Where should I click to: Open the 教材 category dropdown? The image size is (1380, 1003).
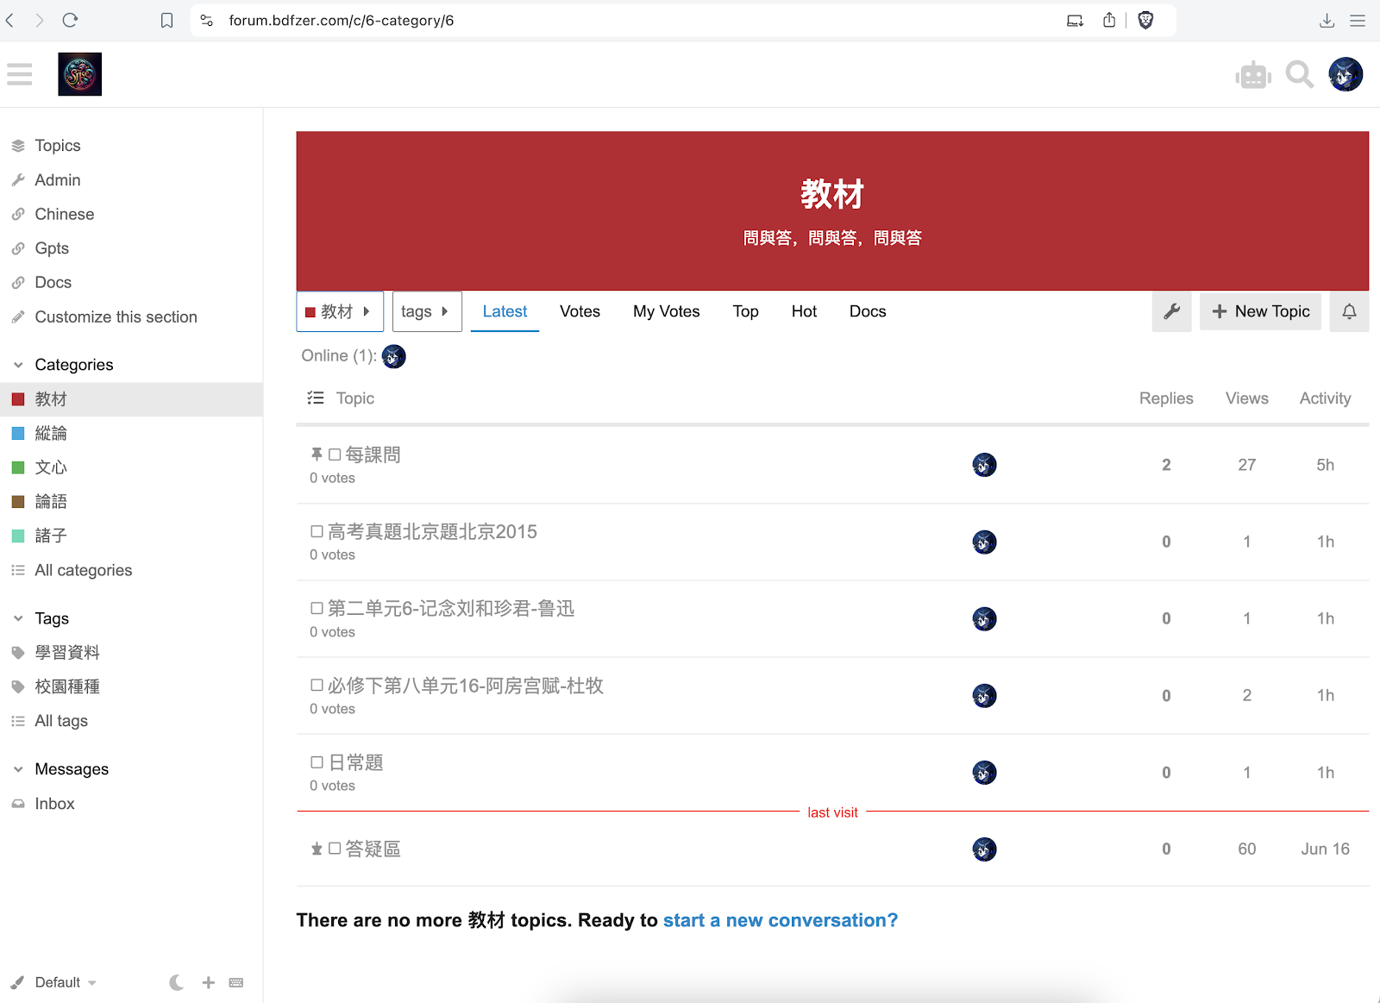pyautogui.click(x=339, y=311)
